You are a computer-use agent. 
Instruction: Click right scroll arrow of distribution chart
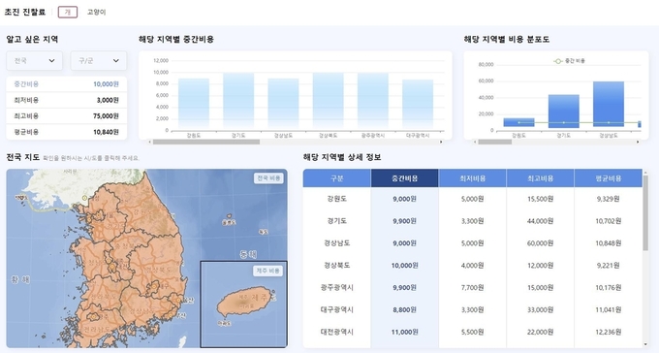click(x=638, y=142)
